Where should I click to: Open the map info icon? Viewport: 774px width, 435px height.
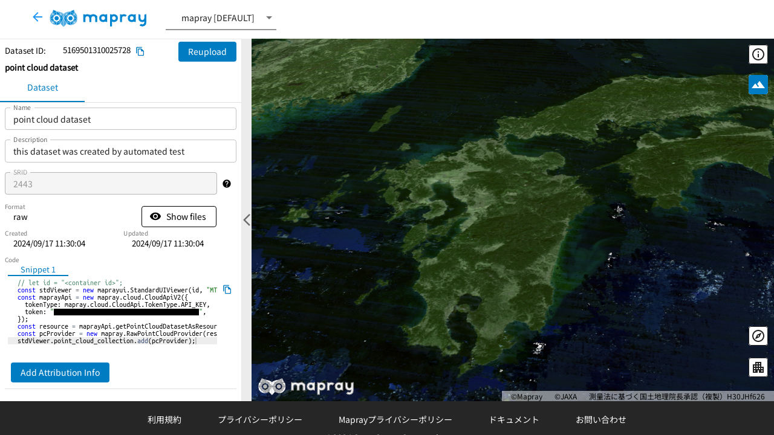[758, 54]
